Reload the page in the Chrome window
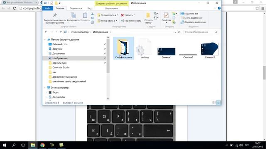266x149 pixels. point(15,8)
